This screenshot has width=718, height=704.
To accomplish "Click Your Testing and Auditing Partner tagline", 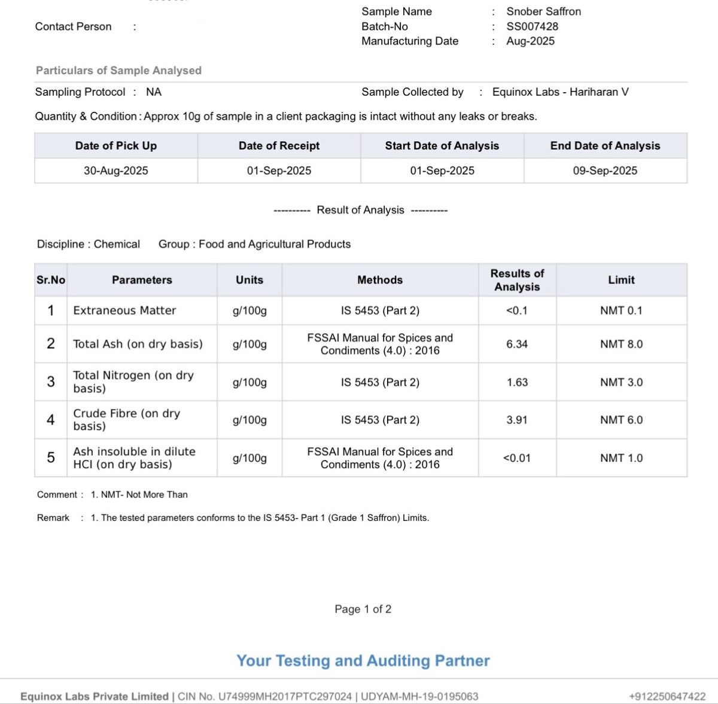I will [x=363, y=661].
